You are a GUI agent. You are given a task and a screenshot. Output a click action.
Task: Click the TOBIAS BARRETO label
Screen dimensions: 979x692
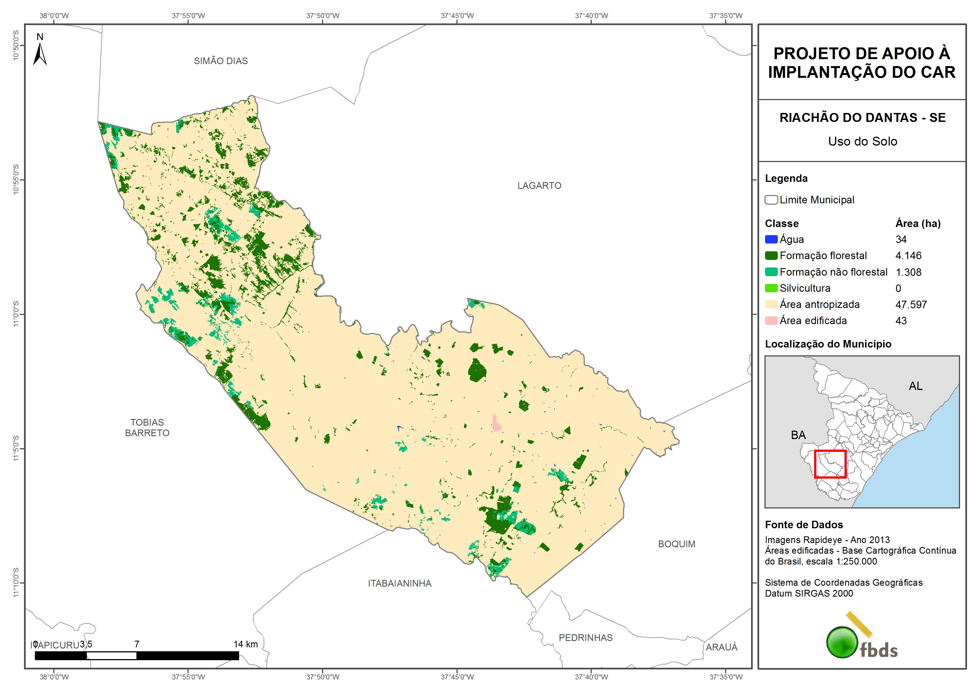[147, 427]
